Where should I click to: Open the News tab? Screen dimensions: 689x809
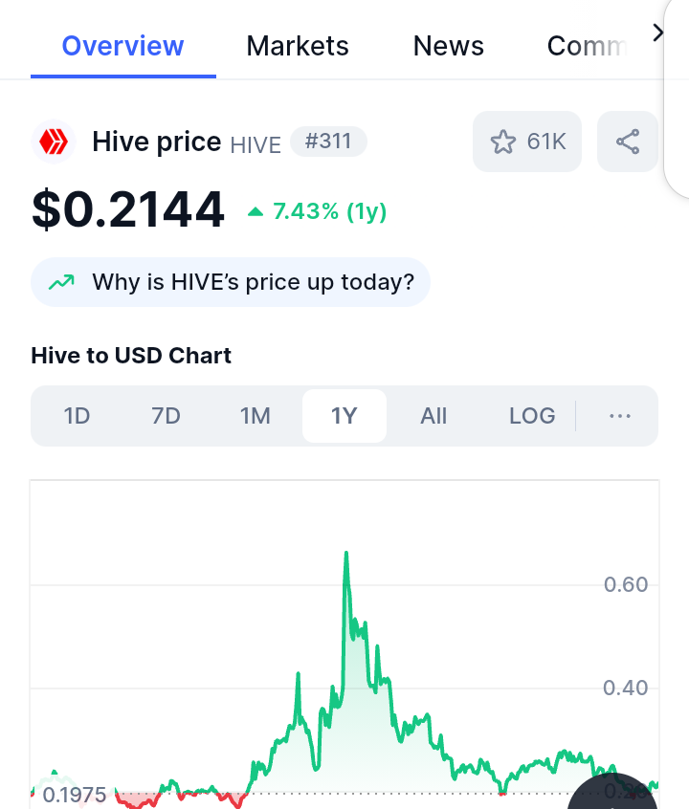[448, 46]
